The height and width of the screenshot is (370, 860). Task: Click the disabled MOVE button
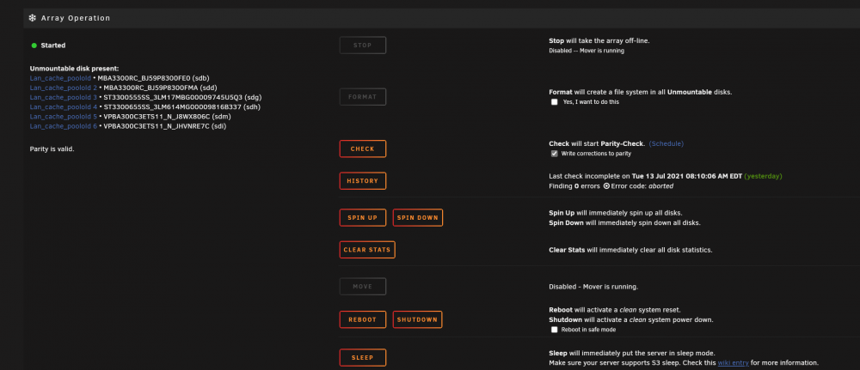(363, 287)
